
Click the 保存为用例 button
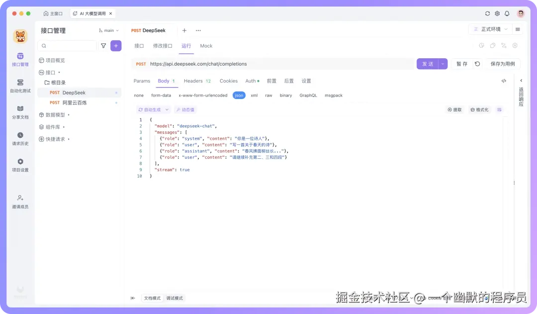click(x=502, y=64)
